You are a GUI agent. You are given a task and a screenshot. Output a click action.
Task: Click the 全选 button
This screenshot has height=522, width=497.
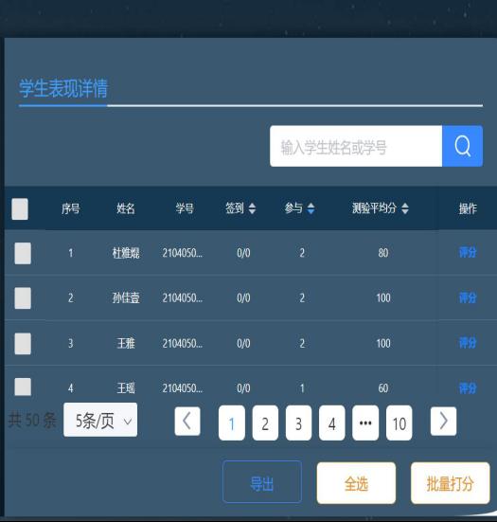coord(356,483)
